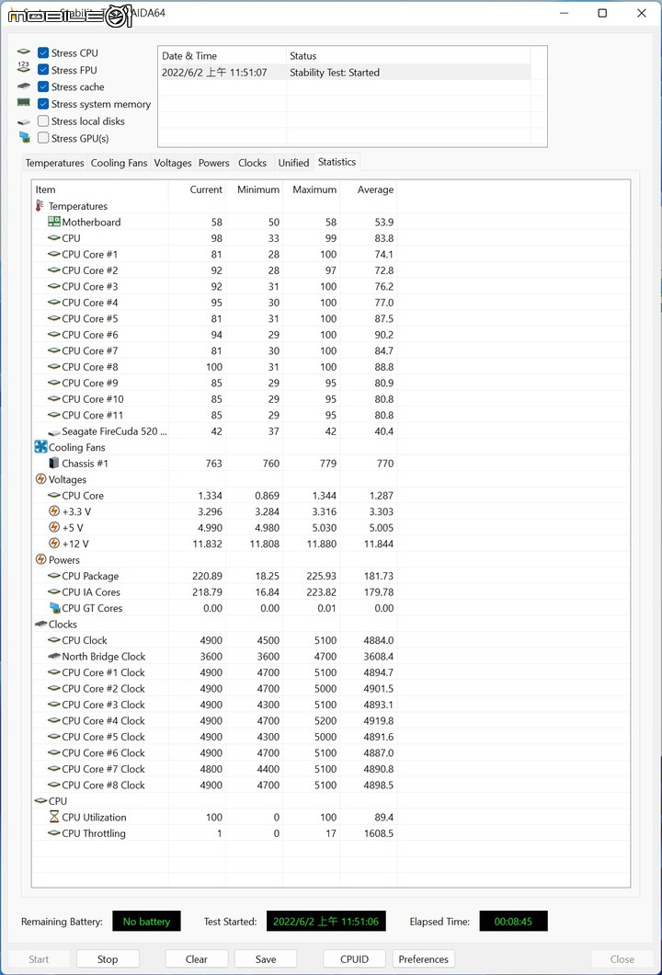Click the +3.3 V voltage icon
Screen dimensions: 662x975
tap(54, 511)
